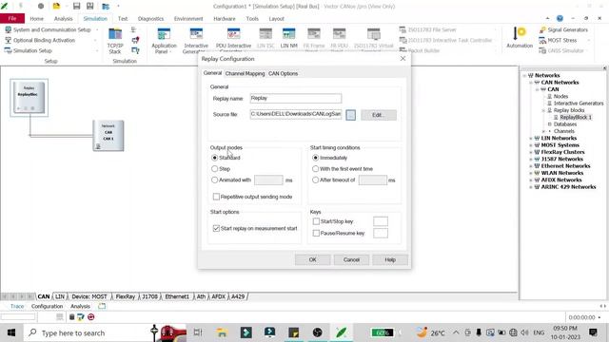
Task: Switch to the LIN bottom tab
Action: coord(60,296)
